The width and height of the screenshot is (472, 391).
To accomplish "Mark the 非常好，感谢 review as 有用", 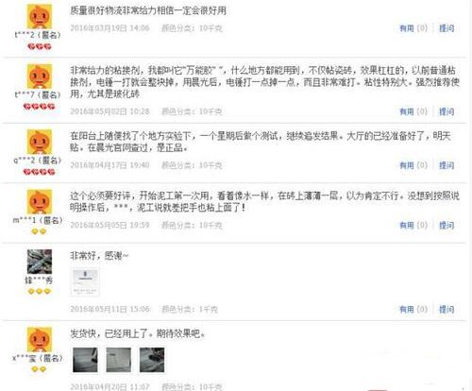I will (413, 309).
